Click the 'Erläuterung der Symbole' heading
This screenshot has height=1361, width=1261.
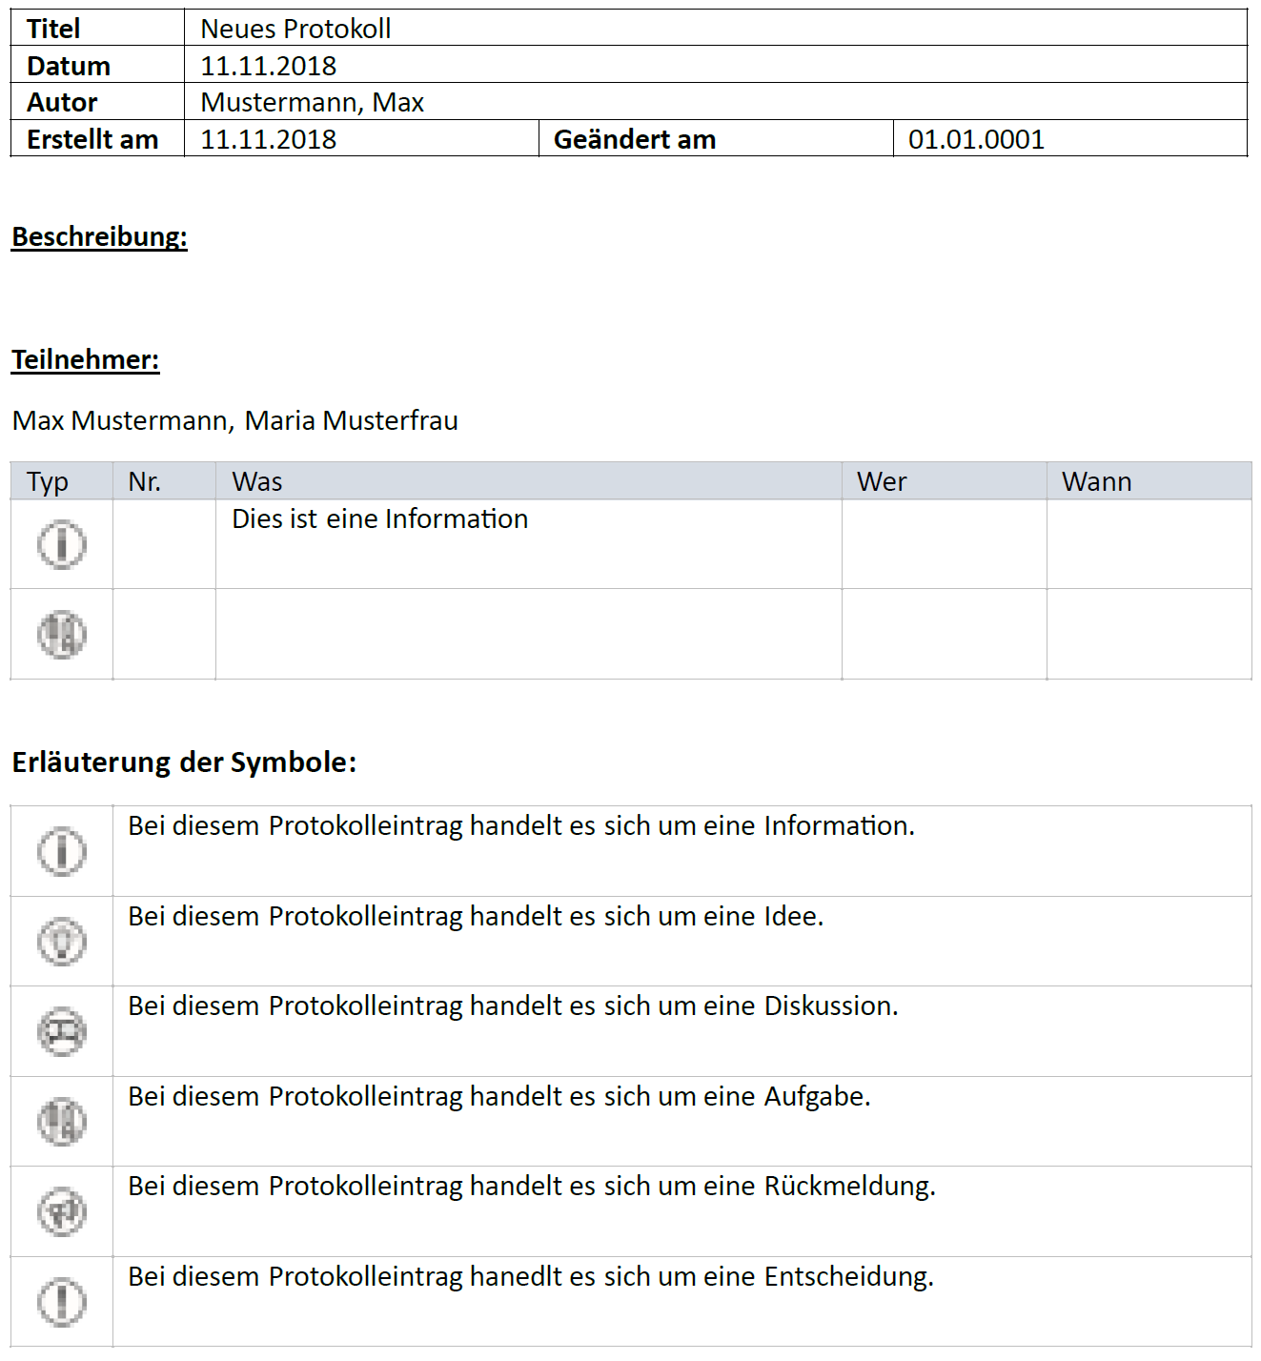coord(184,762)
